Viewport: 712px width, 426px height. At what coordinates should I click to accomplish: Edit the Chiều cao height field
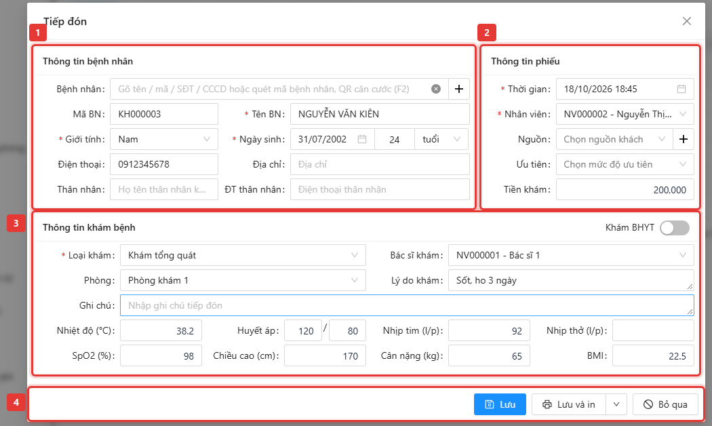(325, 355)
